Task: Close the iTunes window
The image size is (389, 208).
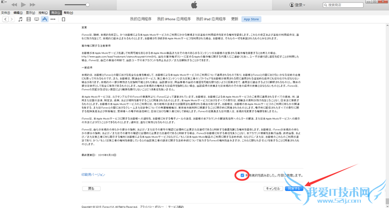Action: coord(383,1)
